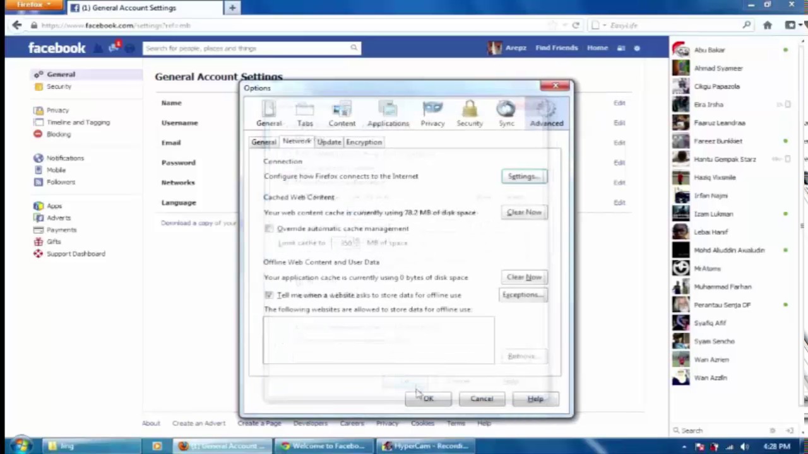The width and height of the screenshot is (808, 454).
Task: Click the Security icon in Facebook sidebar
Action: [x=39, y=86]
